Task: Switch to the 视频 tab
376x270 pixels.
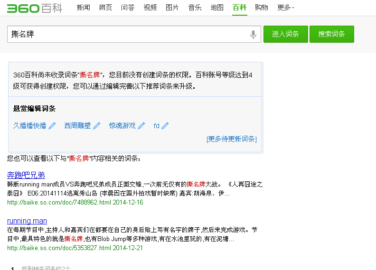Action: click(150, 8)
